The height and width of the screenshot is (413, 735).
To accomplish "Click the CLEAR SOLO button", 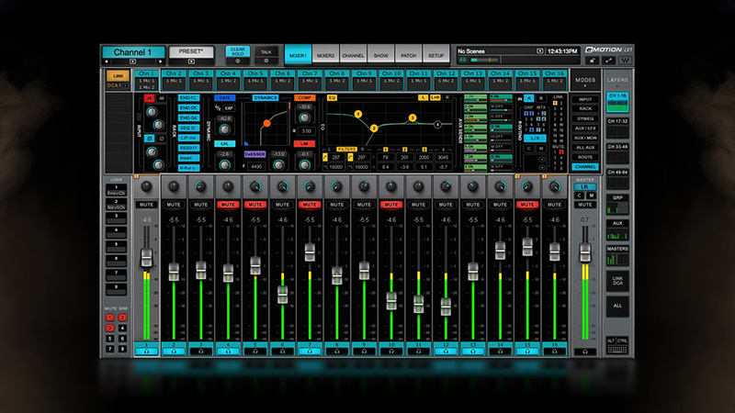I will pos(238,50).
